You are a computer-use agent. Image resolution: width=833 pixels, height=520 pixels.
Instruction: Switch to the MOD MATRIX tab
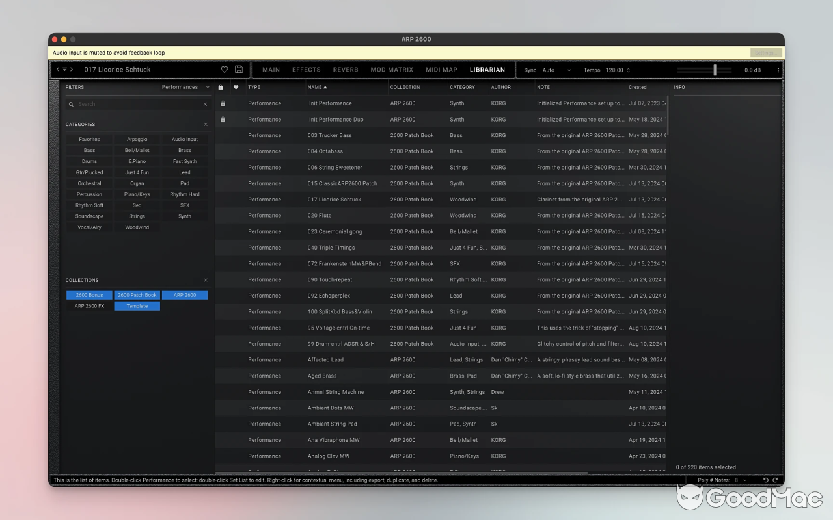pyautogui.click(x=392, y=70)
